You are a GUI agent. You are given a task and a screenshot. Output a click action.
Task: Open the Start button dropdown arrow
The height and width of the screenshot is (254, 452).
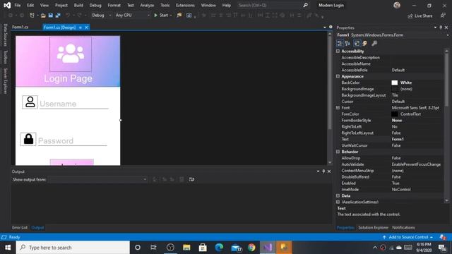pyautogui.click(x=171, y=16)
